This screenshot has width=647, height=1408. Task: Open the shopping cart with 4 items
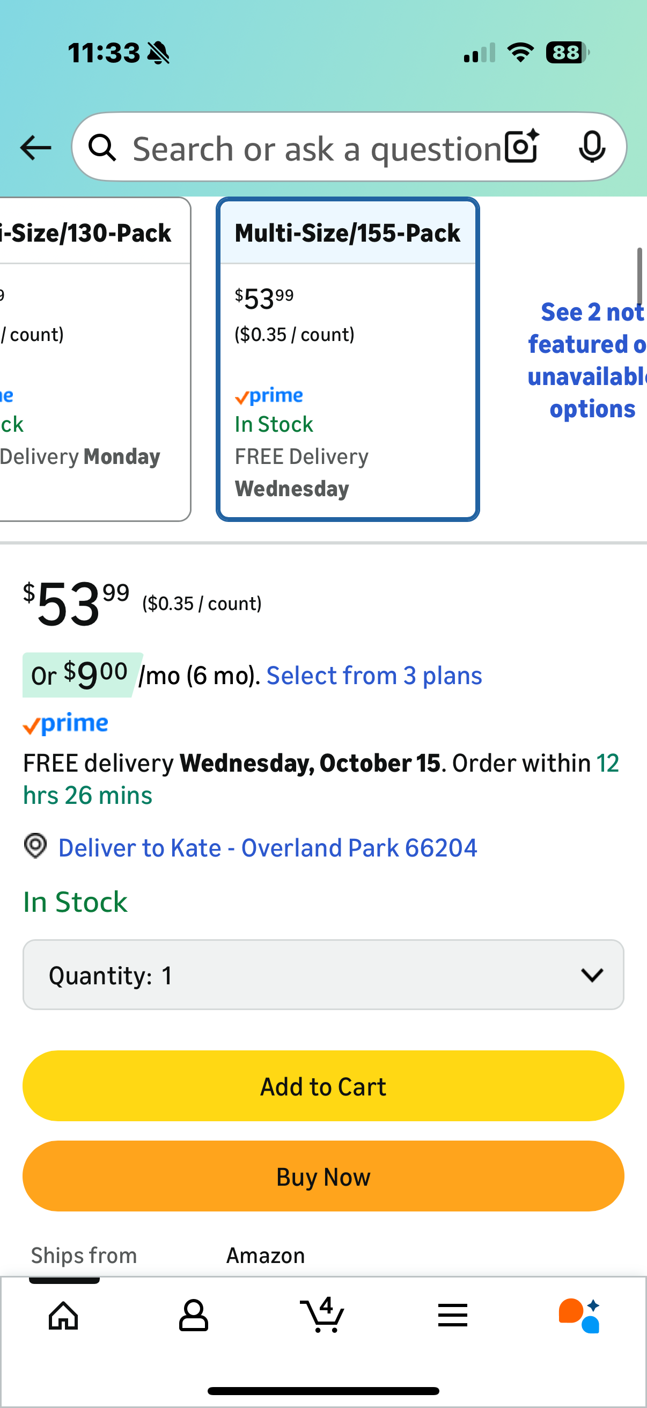click(322, 1314)
